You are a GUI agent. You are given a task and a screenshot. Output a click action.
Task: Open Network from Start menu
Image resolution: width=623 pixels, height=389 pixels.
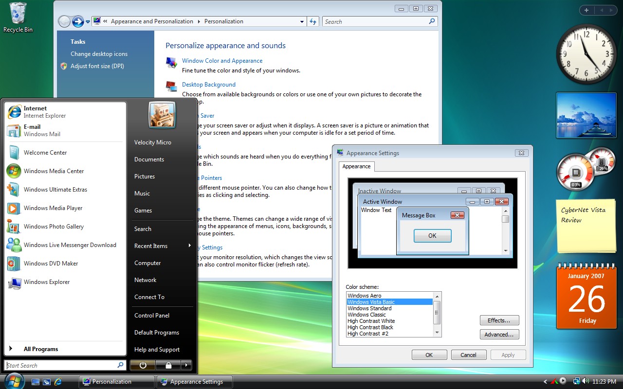[146, 280]
